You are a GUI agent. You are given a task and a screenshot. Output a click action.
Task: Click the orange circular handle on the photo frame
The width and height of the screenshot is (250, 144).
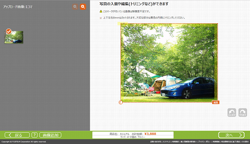pos(121,103)
